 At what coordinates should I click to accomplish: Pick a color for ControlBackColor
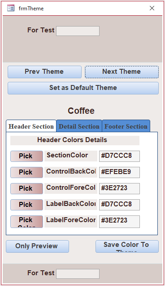[x=26, y=172]
